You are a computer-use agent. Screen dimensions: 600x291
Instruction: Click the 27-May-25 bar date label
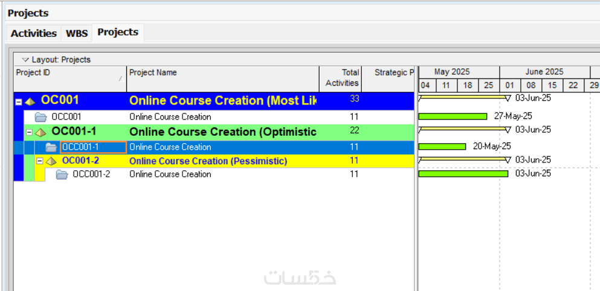coord(513,117)
